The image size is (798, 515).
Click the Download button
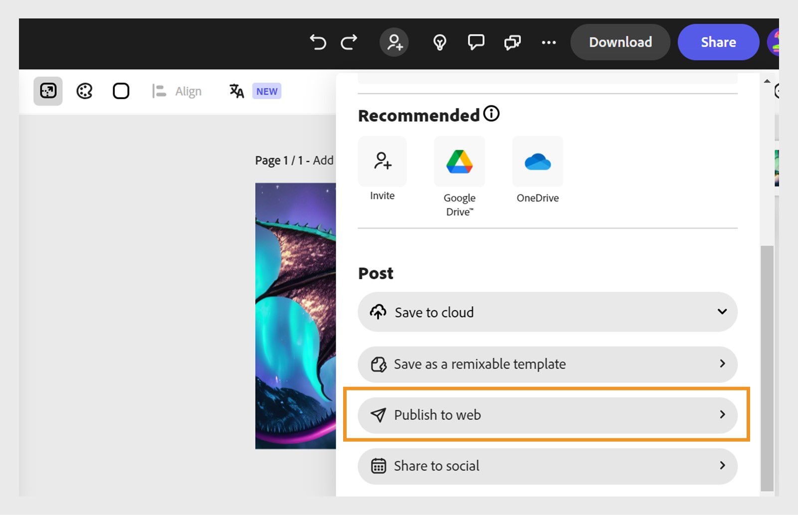pyautogui.click(x=620, y=42)
